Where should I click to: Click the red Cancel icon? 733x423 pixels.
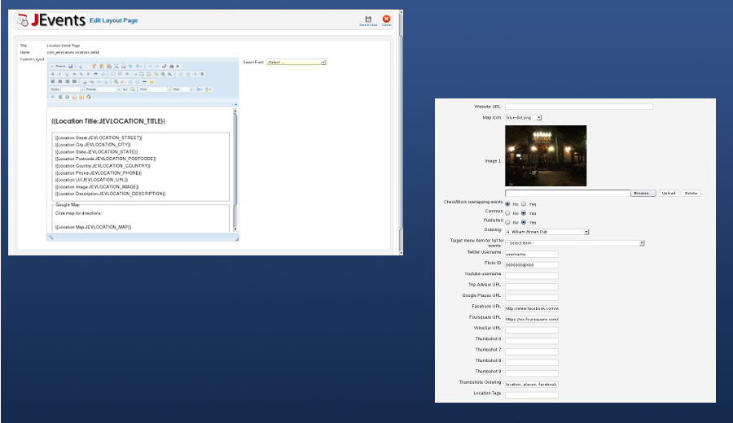pos(386,19)
